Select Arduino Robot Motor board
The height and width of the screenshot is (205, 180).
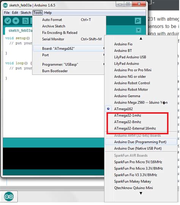point(141,90)
